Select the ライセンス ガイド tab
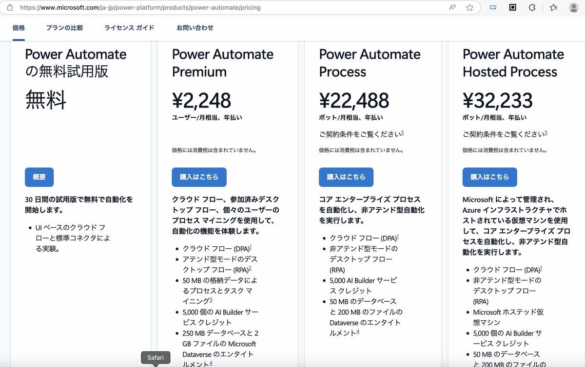This screenshot has height=367, width=585. 128,28
